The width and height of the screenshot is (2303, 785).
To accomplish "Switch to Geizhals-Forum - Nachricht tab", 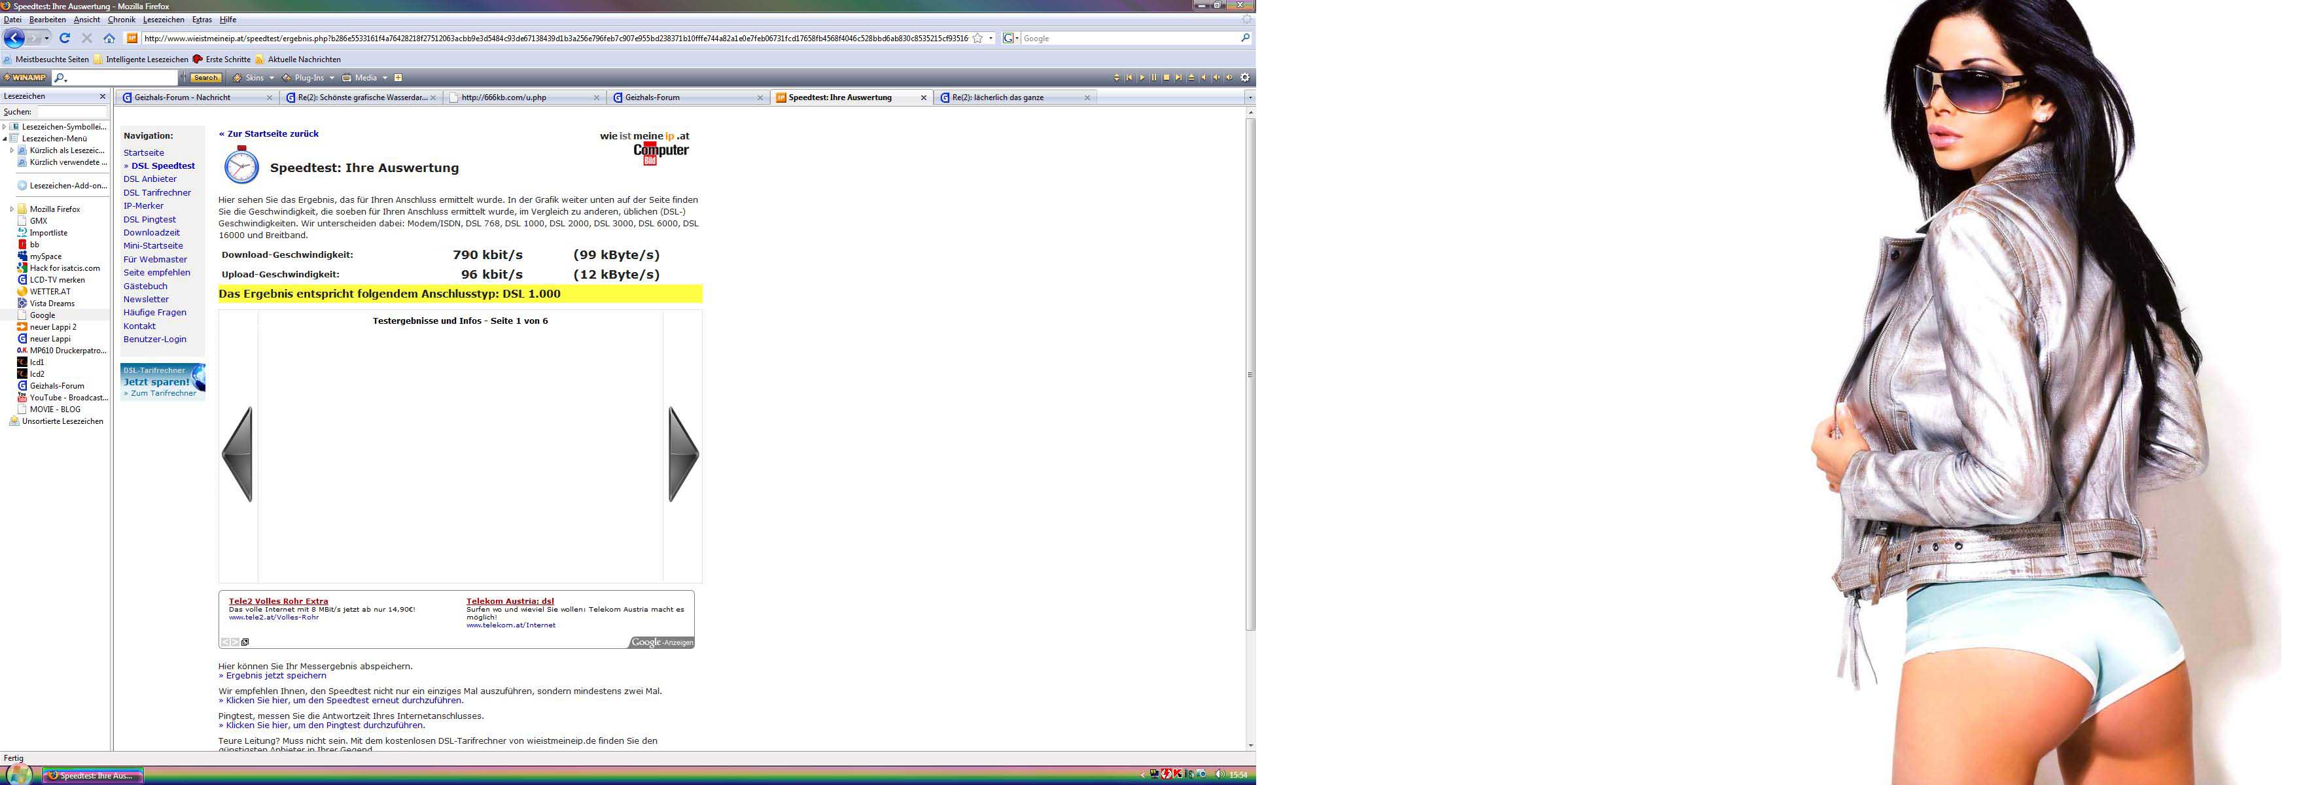I will pos(197,97).
